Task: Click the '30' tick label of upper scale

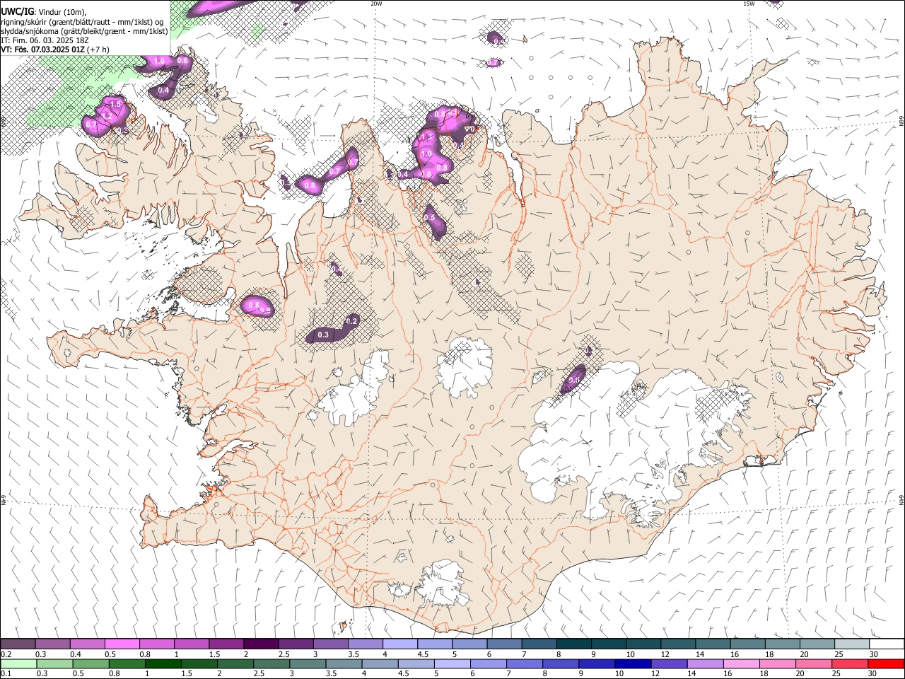Action: (873, 654)
